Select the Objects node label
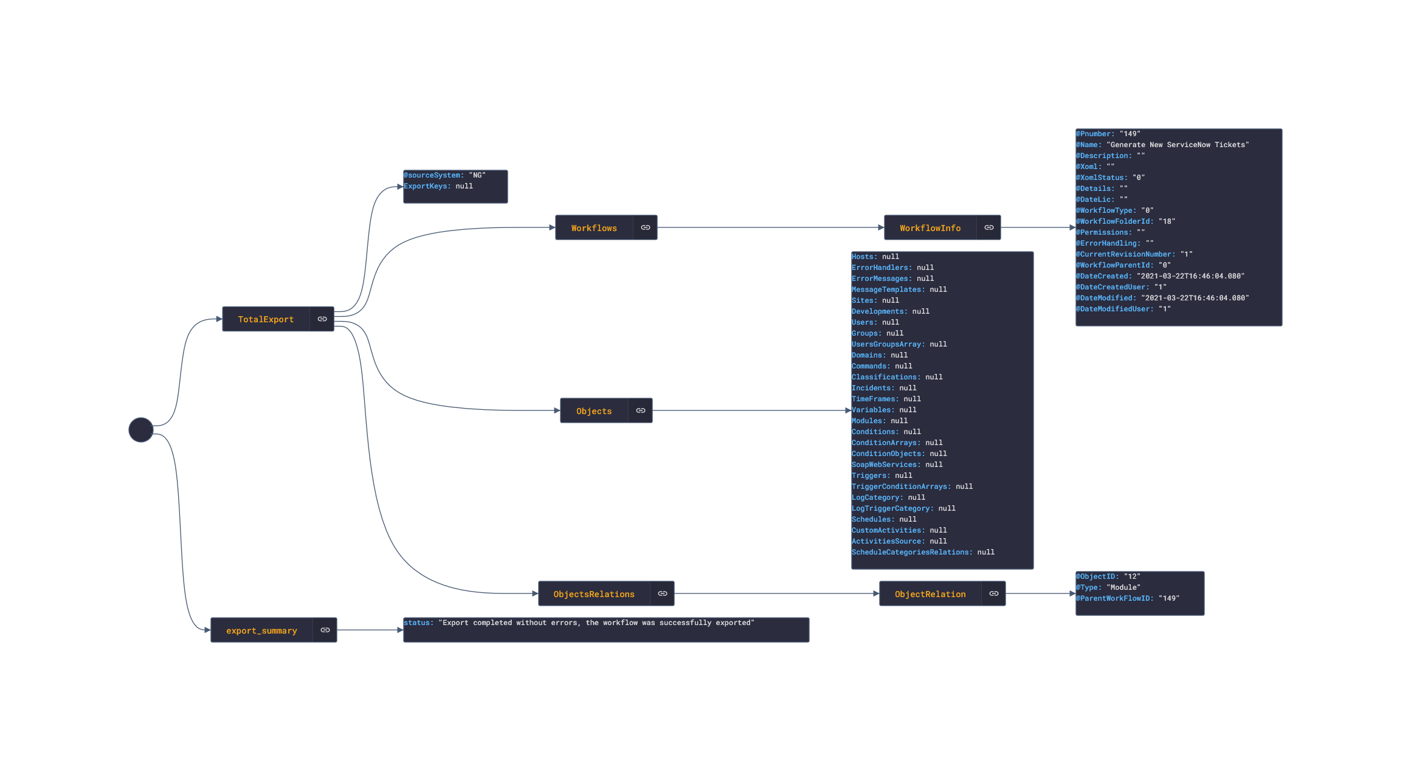This screenshot has height=771, width=1411. (x=594, y=411)
